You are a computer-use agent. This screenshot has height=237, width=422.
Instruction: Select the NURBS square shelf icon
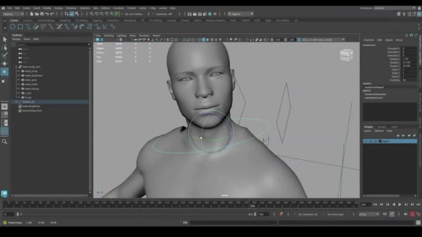pyautogui.click(x=20, y=27)
